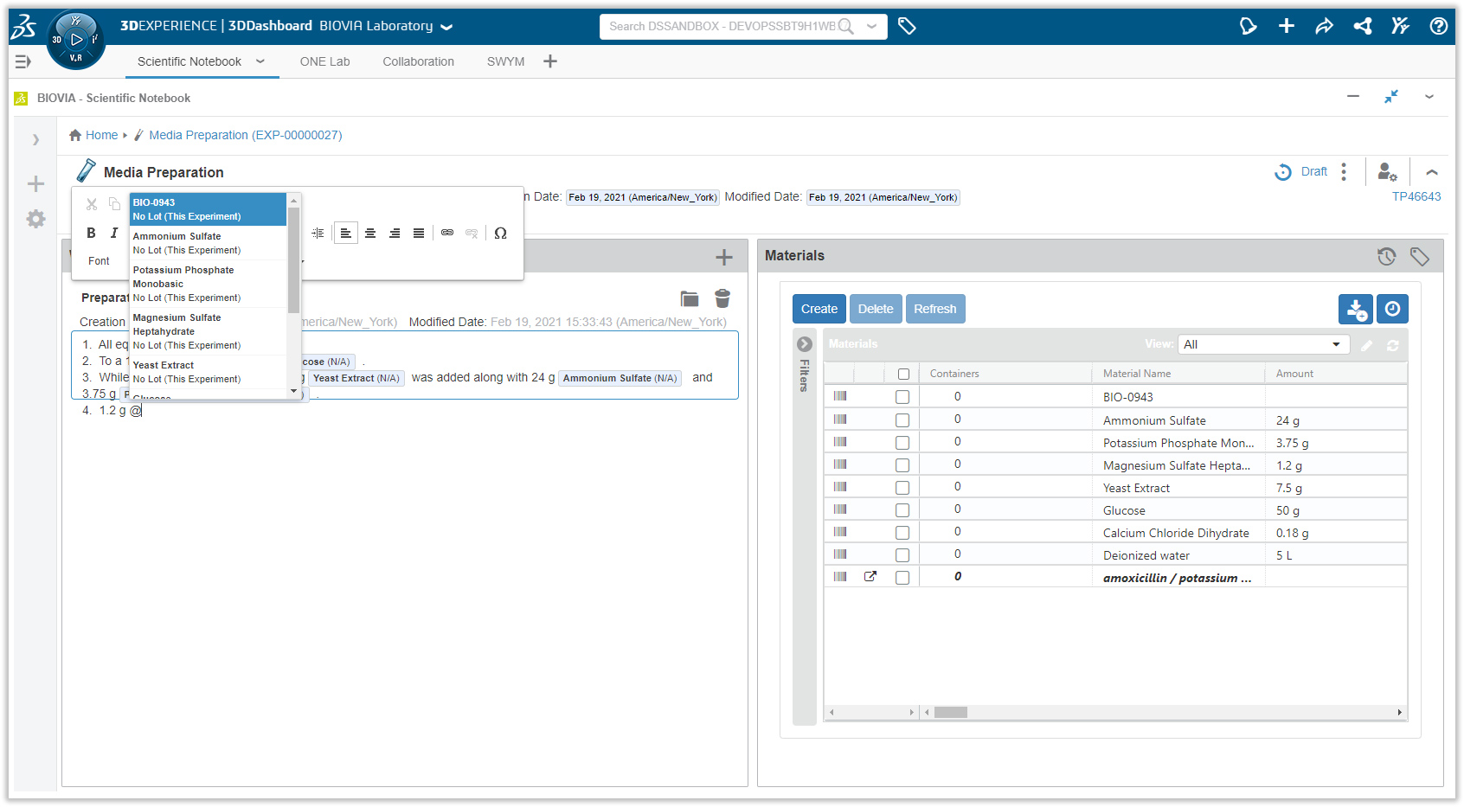
Task: Center align text in editor toolbar
Action: (x=370, y=233)
